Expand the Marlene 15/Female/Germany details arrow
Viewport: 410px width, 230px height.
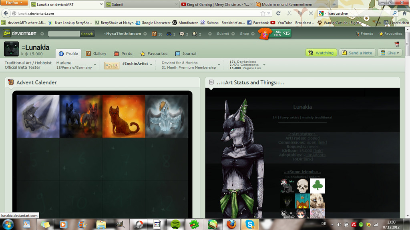click(95, 65)
